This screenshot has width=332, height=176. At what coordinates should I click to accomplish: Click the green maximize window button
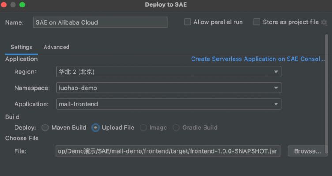(x=22, y=5)
